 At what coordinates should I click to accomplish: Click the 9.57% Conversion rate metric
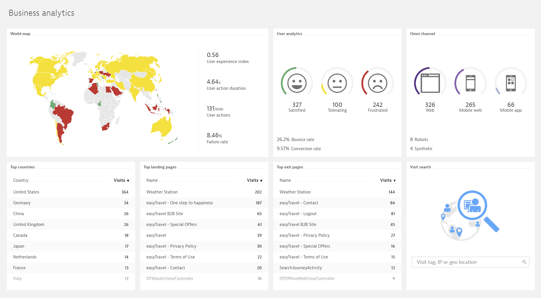pyautogui.click(x=299, y=149)
